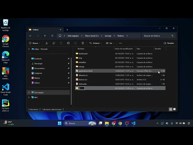
Task: Click the Cut scissors icon in toolbar
Action: [x=46, y=43]
